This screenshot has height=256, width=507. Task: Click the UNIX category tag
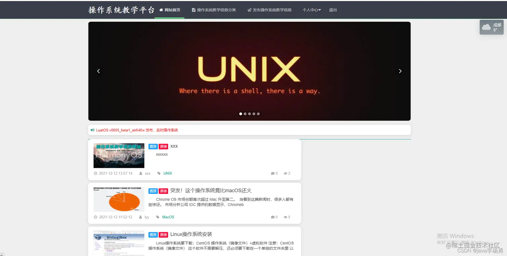(x=168, y=173)
